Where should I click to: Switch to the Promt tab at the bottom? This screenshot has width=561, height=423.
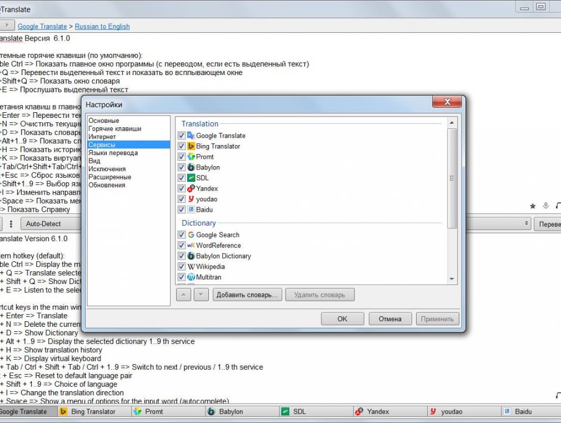(x=168, y=411)
